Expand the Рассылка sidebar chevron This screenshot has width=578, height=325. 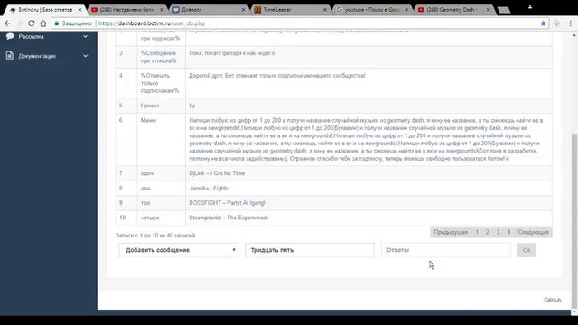pyautogui.click(x=85, y=36)
